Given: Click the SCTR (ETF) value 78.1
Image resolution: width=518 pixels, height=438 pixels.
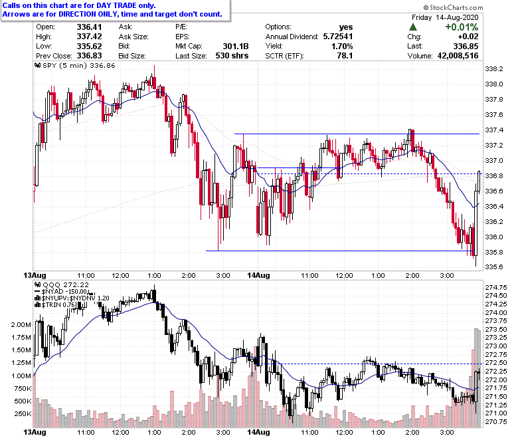Looking at the screenshot, I should tap(345, 56).
